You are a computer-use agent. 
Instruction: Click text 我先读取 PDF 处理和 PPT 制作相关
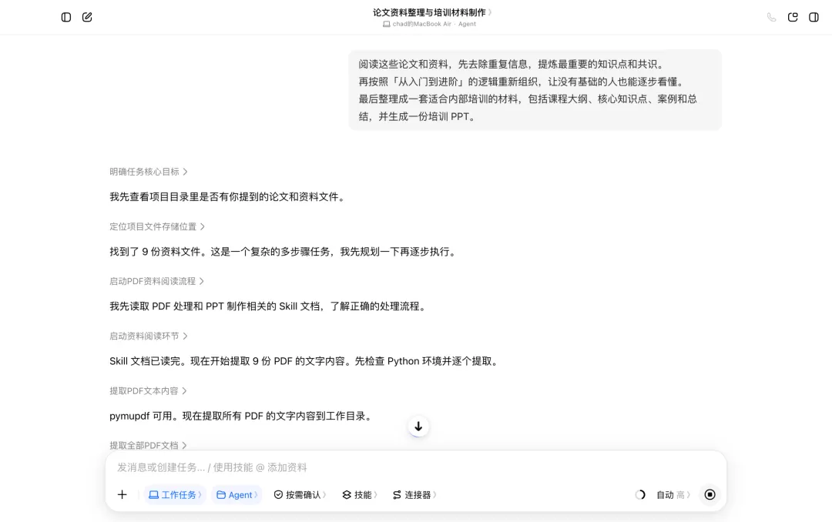coord(193,306)
